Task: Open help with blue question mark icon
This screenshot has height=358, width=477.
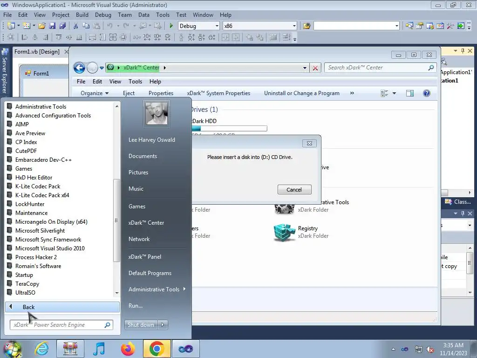Action: [427, 93]
